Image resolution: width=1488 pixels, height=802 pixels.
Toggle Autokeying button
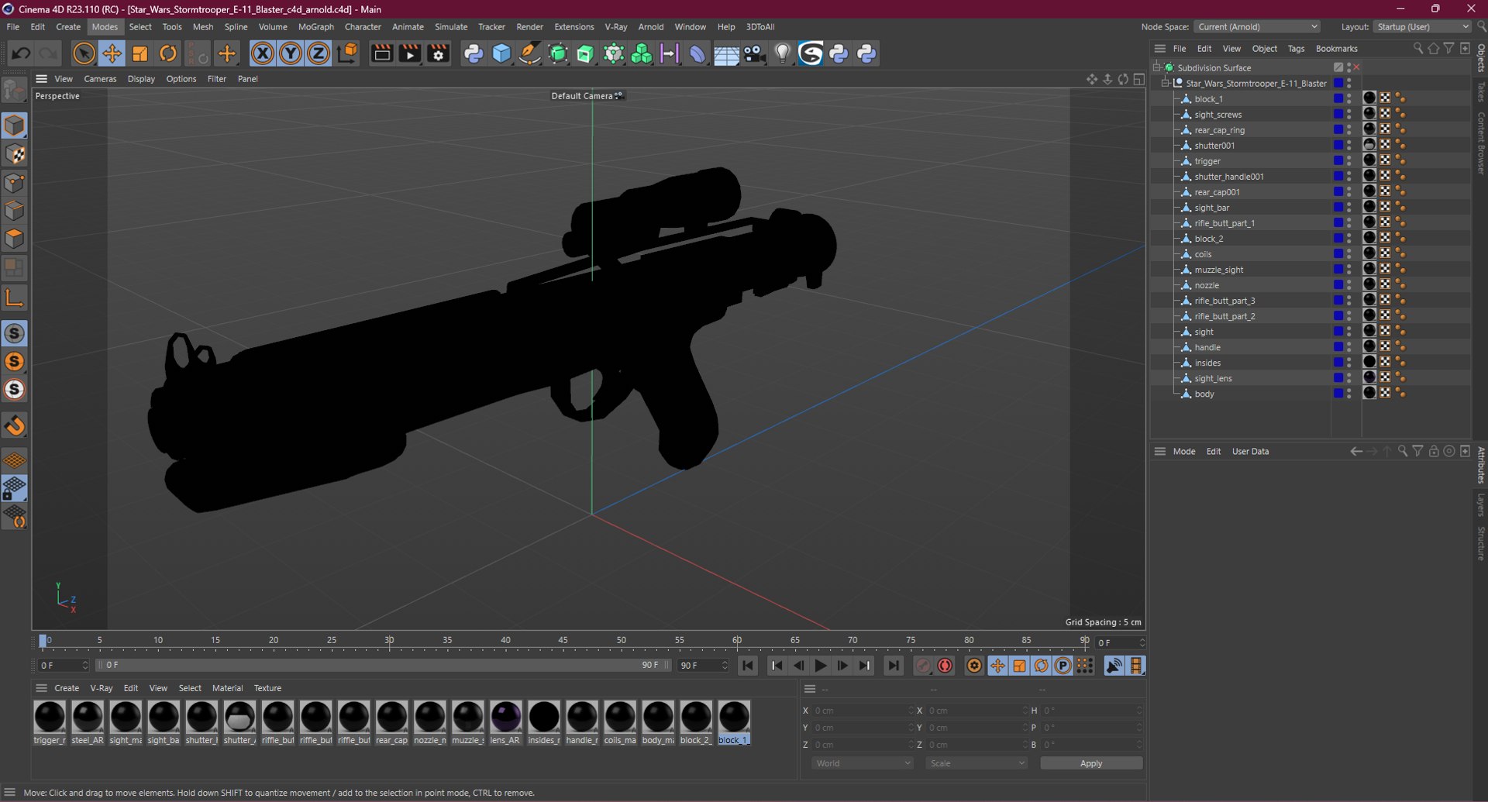(x=945, y=666)
